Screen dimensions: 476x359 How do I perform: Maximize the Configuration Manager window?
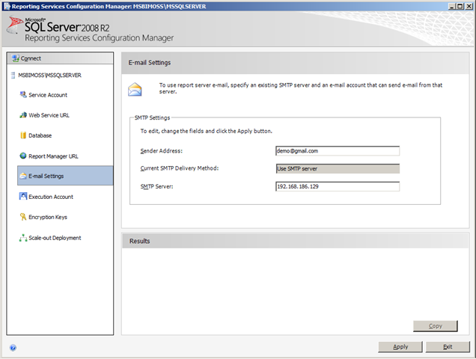[460, 6]
